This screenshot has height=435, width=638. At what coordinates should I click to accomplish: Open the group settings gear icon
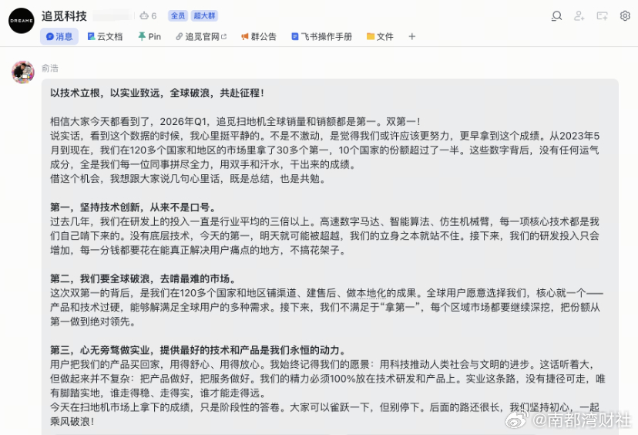625,16
